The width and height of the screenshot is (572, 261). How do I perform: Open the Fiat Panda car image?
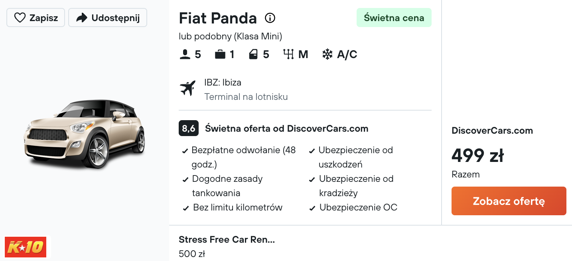point(84,134)
